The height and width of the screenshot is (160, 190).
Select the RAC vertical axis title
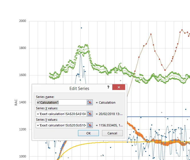tap(16, 102)
